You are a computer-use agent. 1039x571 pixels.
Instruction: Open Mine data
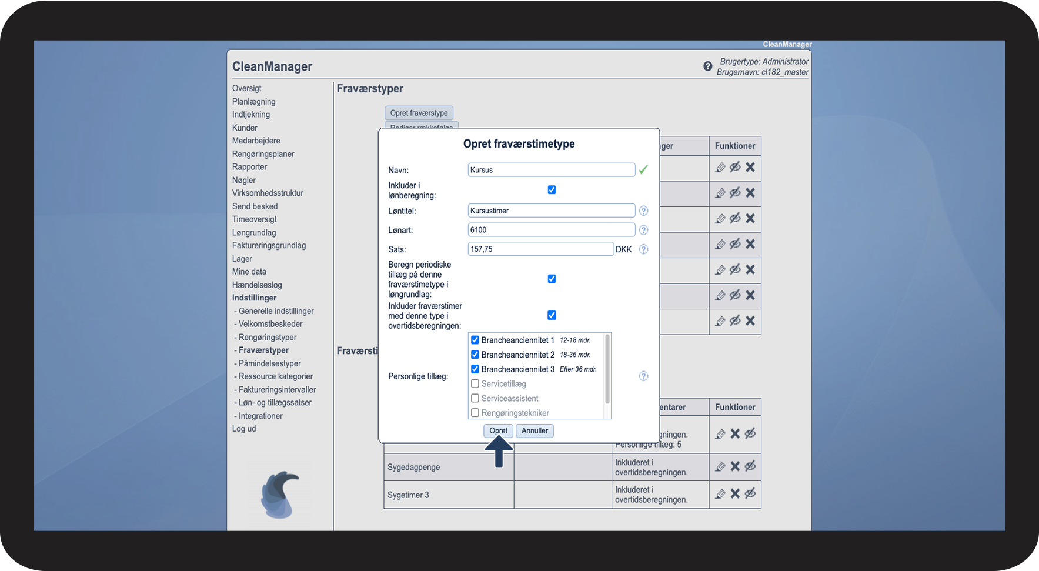click(249, 272)
